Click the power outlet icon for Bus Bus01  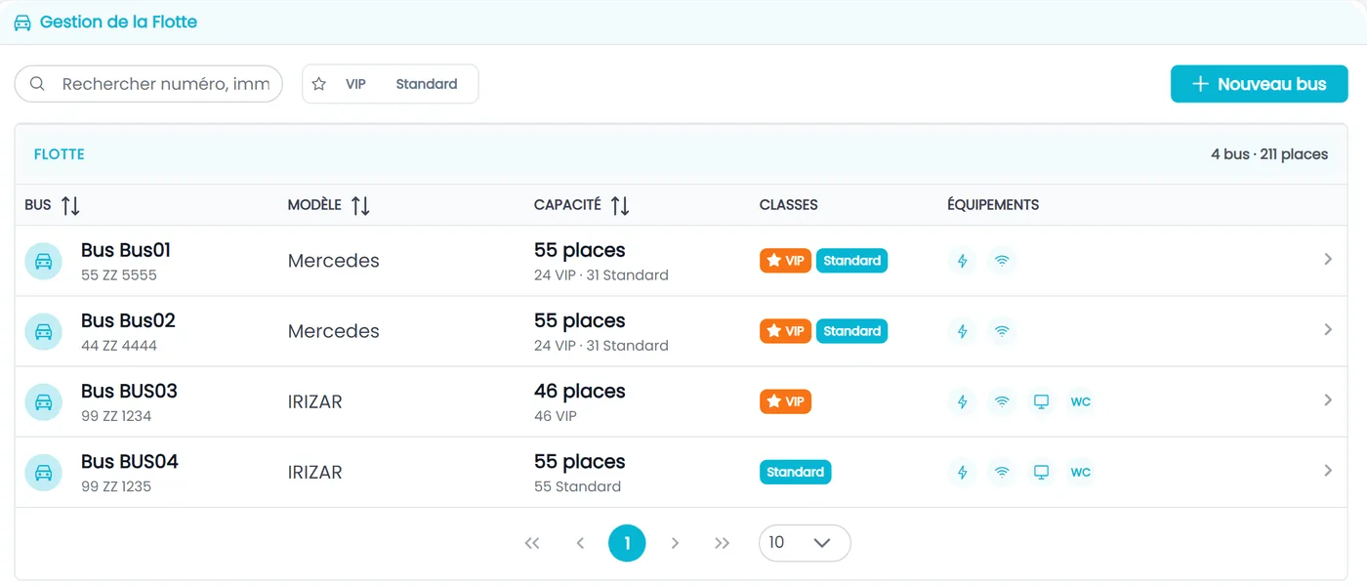click(962, 261)
